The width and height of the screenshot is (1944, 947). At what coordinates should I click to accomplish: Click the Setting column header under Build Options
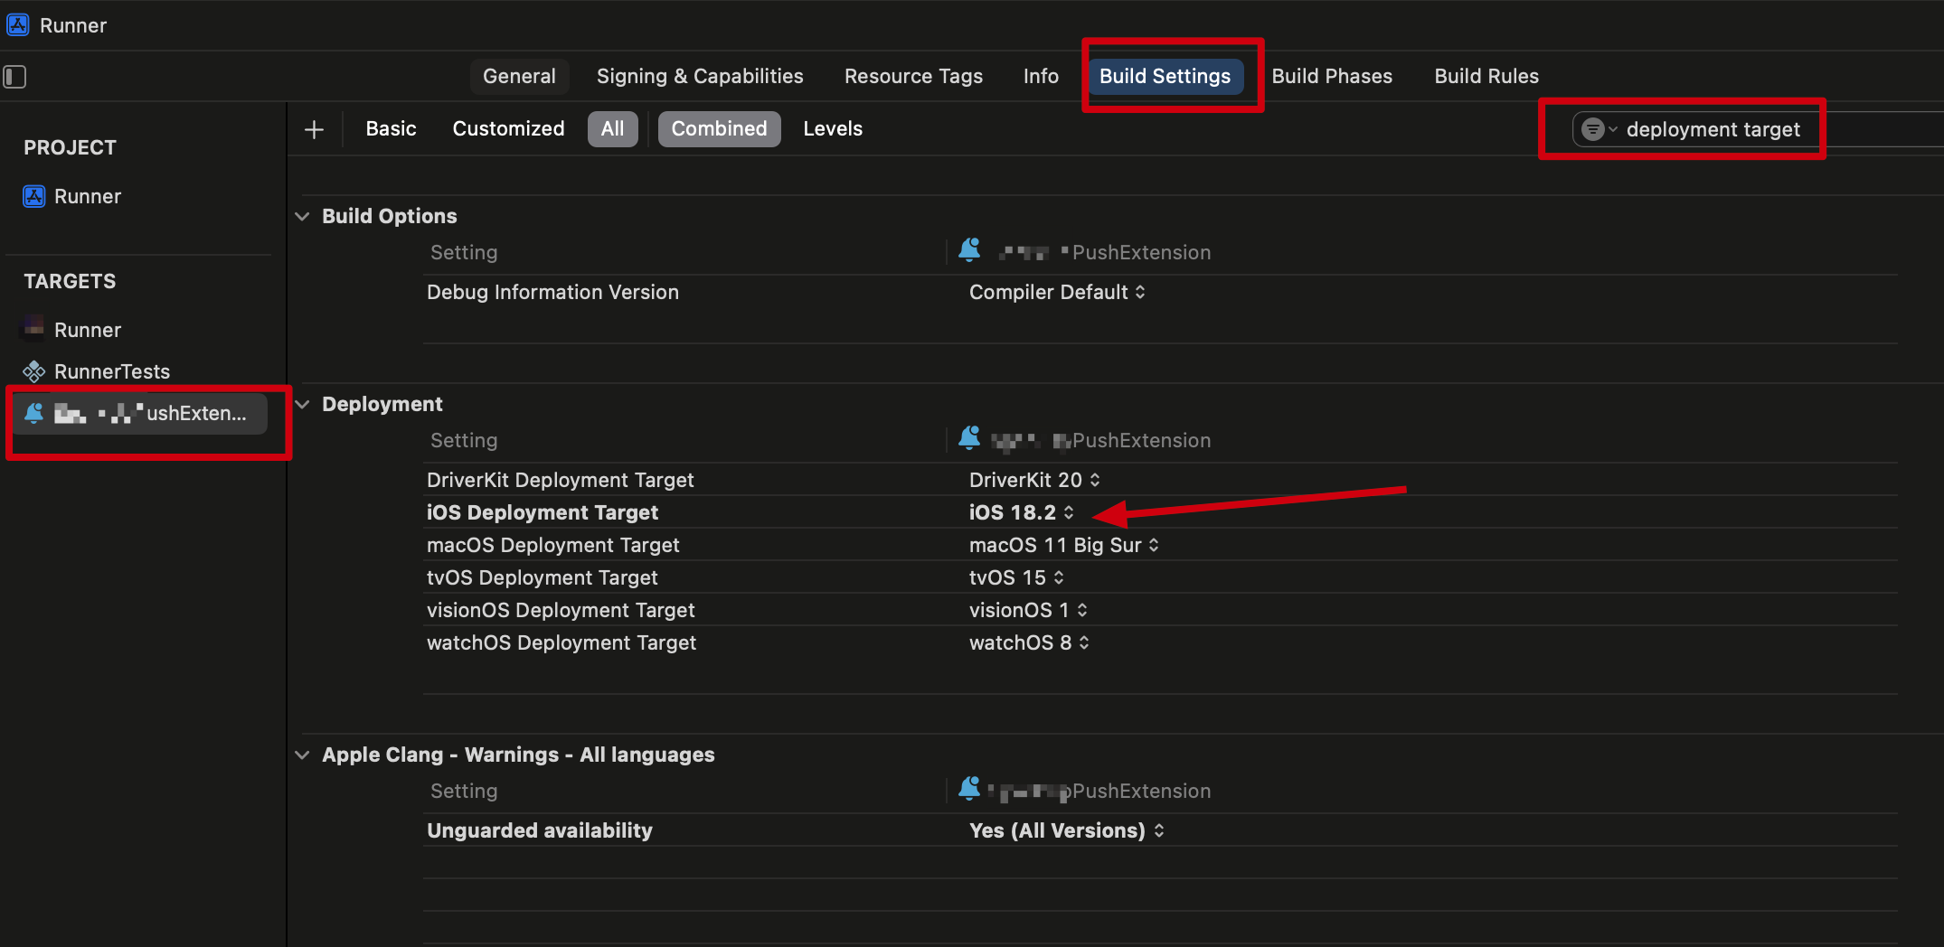(x=464, y=252)
